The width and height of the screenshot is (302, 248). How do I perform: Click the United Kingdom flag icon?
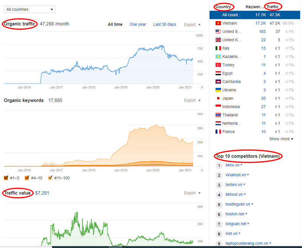218,40
